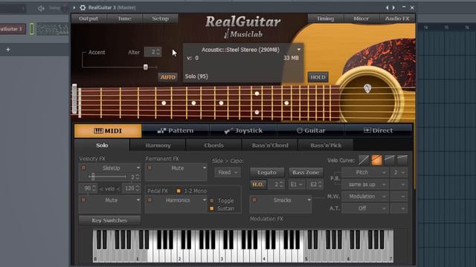The image size is (476, 267).
Task: Open the Tune tab
Action: click(x=124, y=19)
